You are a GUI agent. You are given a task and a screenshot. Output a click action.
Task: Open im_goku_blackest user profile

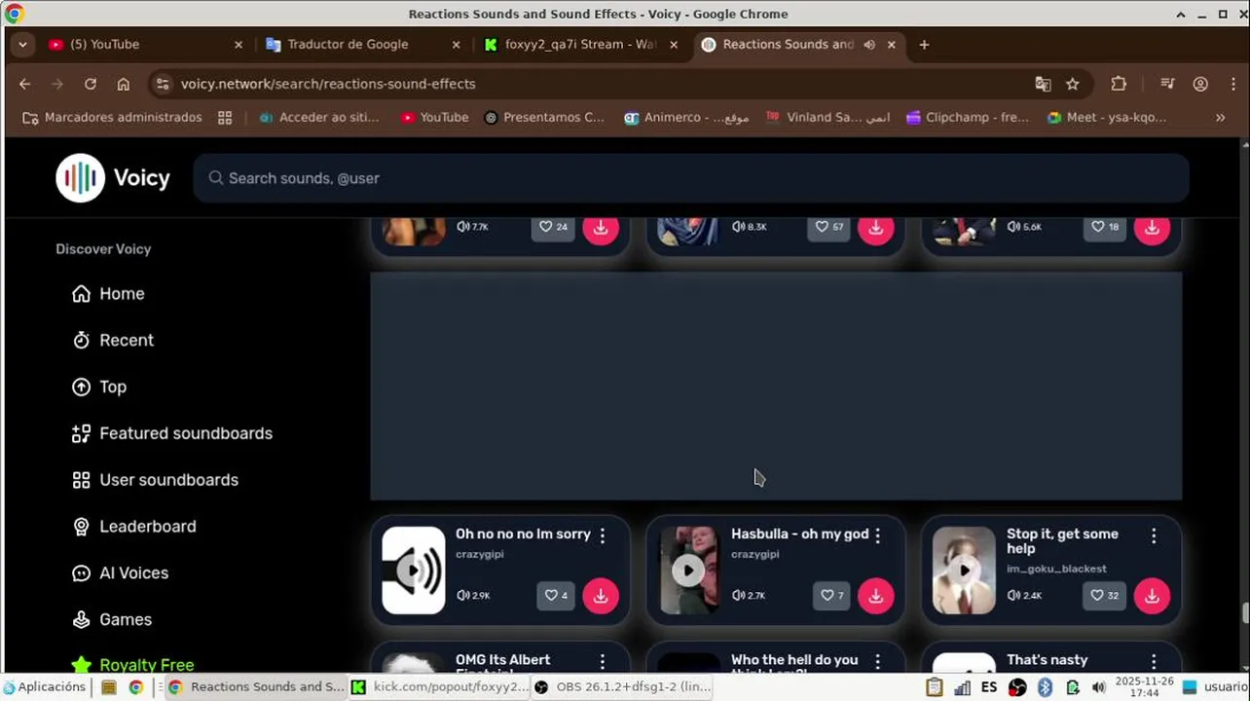[x=1056, y=570]
